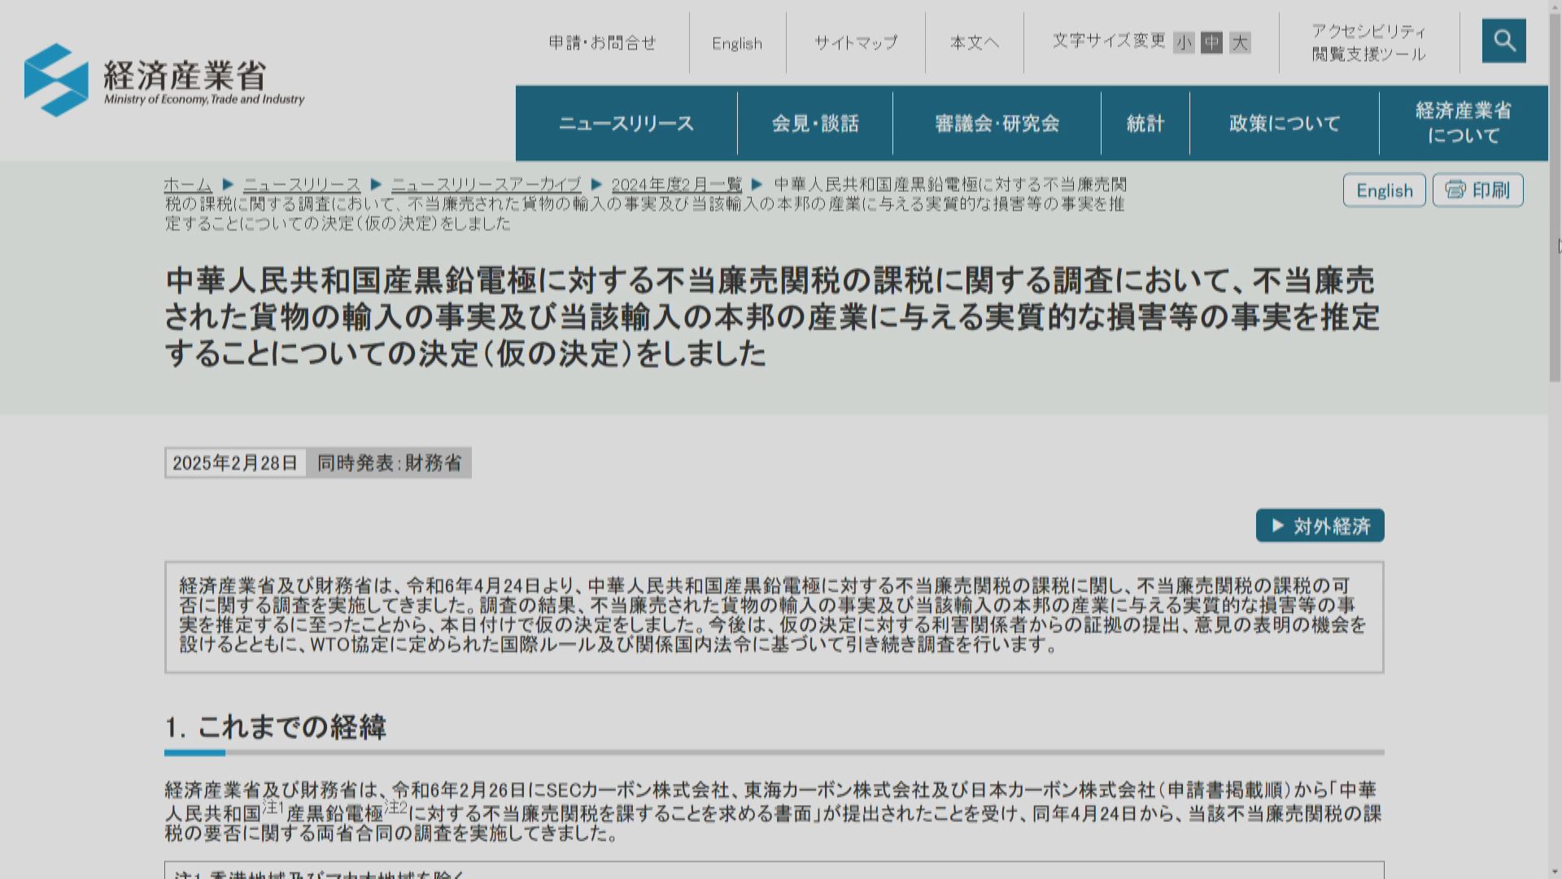Viewport: 1562px width, 879px height.
Task: Click the ホーム breadcrumb link
Action: click(x=187, y=185)
